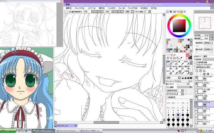Select the selection pen (選択ペン) tool
Viewport: 214px width, 133px height.
point(181,68)
